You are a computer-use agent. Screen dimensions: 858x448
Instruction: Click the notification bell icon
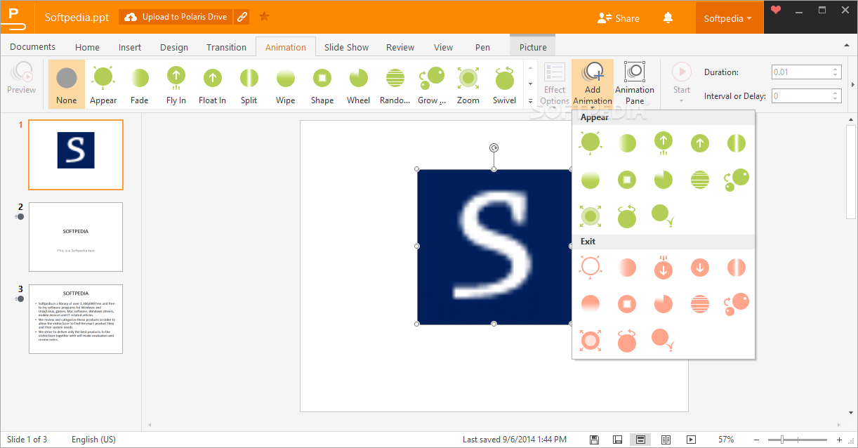pos(667,18)
